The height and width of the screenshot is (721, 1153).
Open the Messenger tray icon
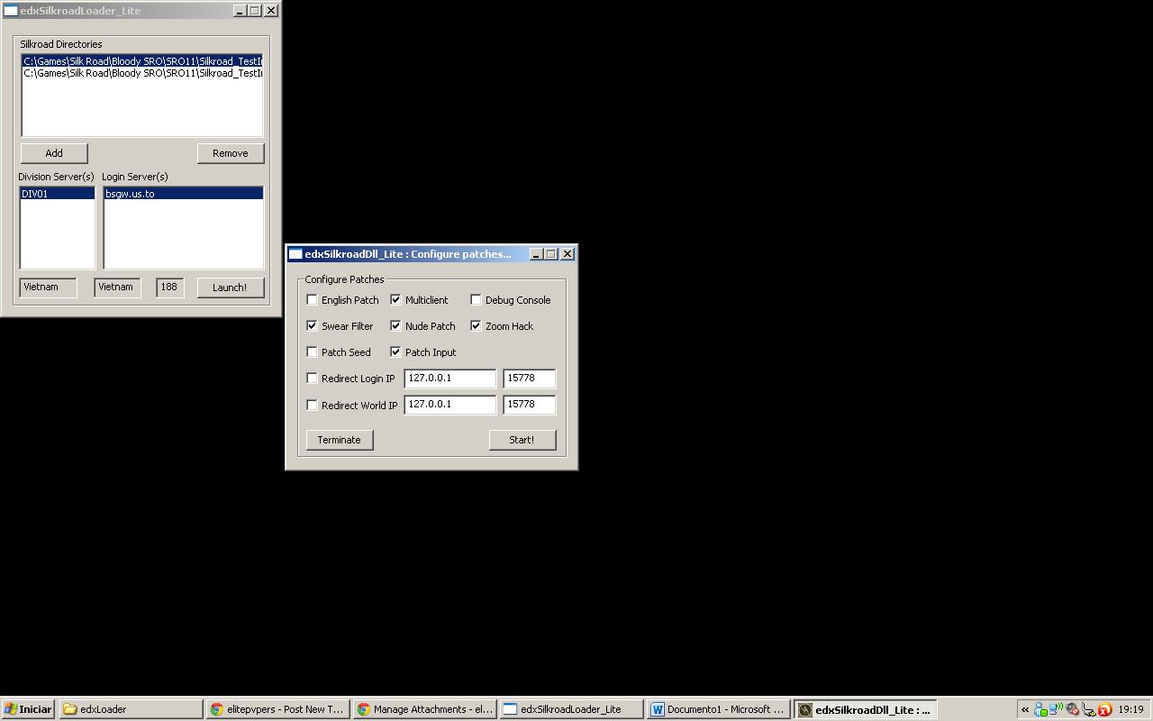coord(1040,710)
